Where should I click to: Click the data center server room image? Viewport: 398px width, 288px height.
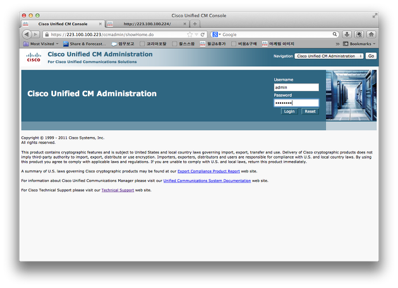point(351,95)
